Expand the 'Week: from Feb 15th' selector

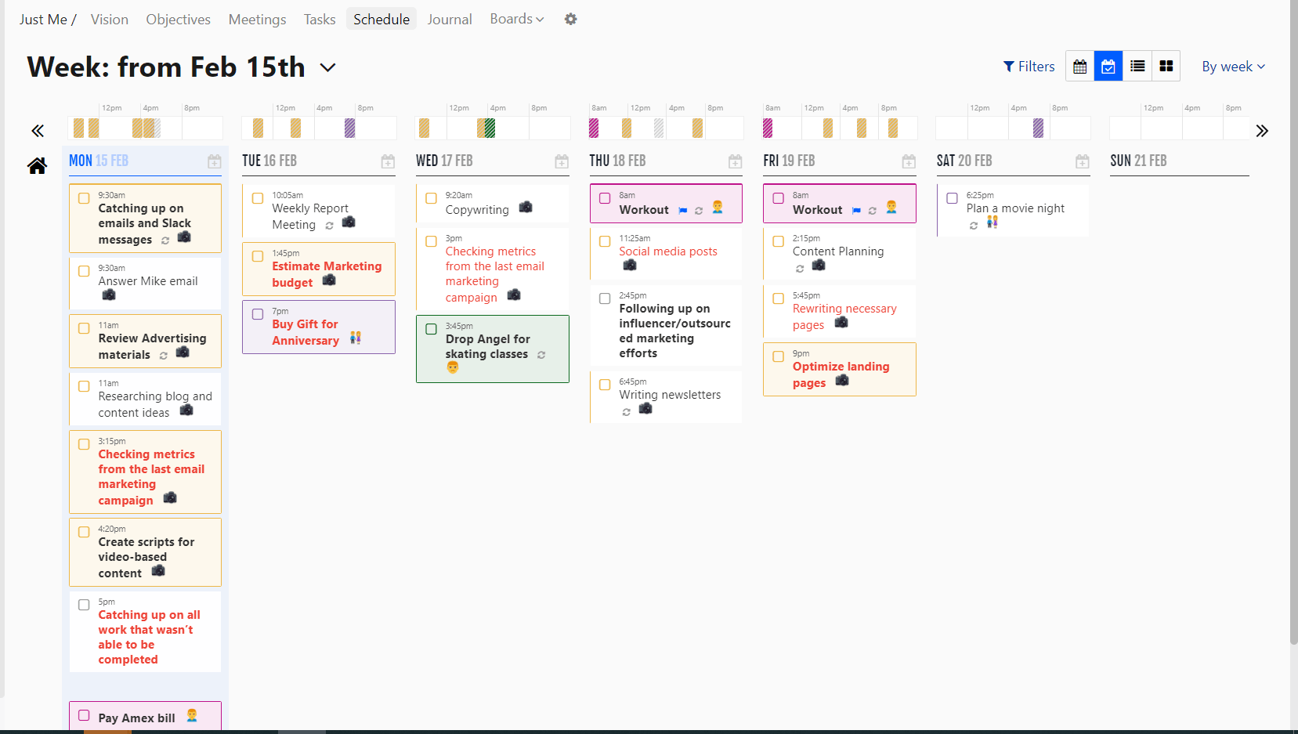tap(327, 67)
